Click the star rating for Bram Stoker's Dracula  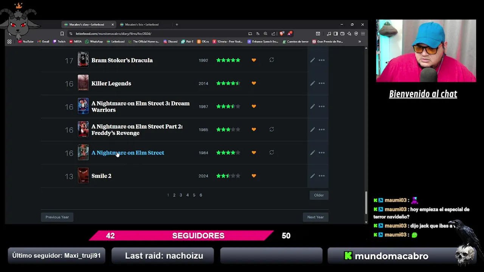[x=228, y=60]
